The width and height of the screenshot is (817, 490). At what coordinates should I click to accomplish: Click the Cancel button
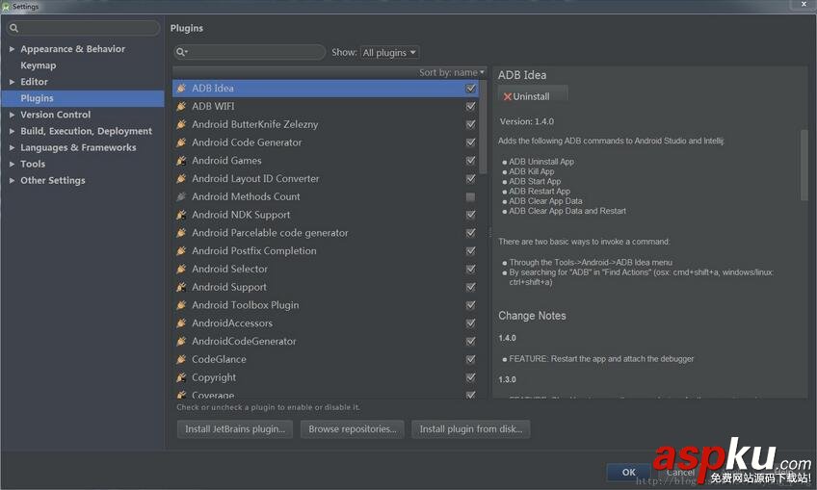point(680,473)
